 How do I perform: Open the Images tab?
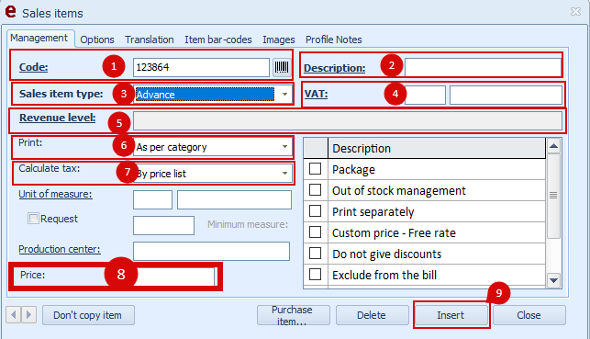point(278,40)
